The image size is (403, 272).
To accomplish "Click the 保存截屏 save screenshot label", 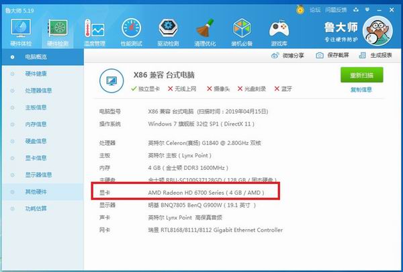I will point(338,55).
